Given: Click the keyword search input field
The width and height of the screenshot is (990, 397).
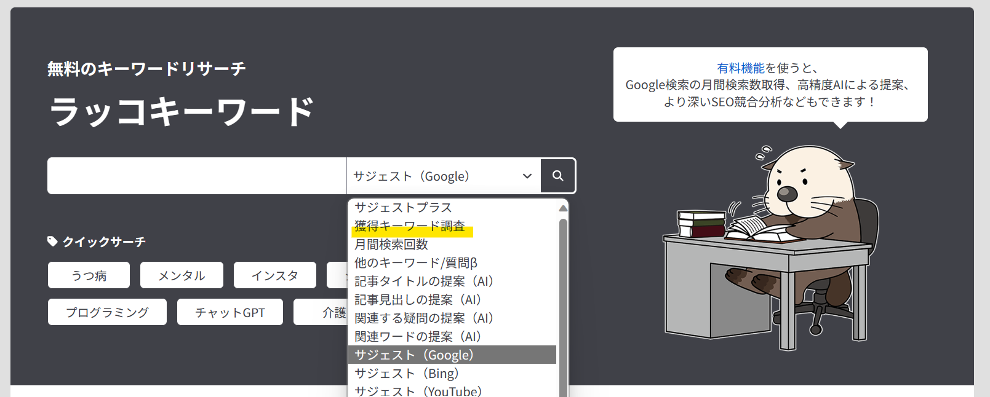Looking at the screenshot, I should pyautogui.click(x=197, y=176).
